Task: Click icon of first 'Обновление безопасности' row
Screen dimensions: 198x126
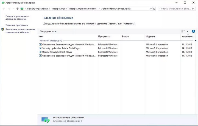Action: pos(40,45)
